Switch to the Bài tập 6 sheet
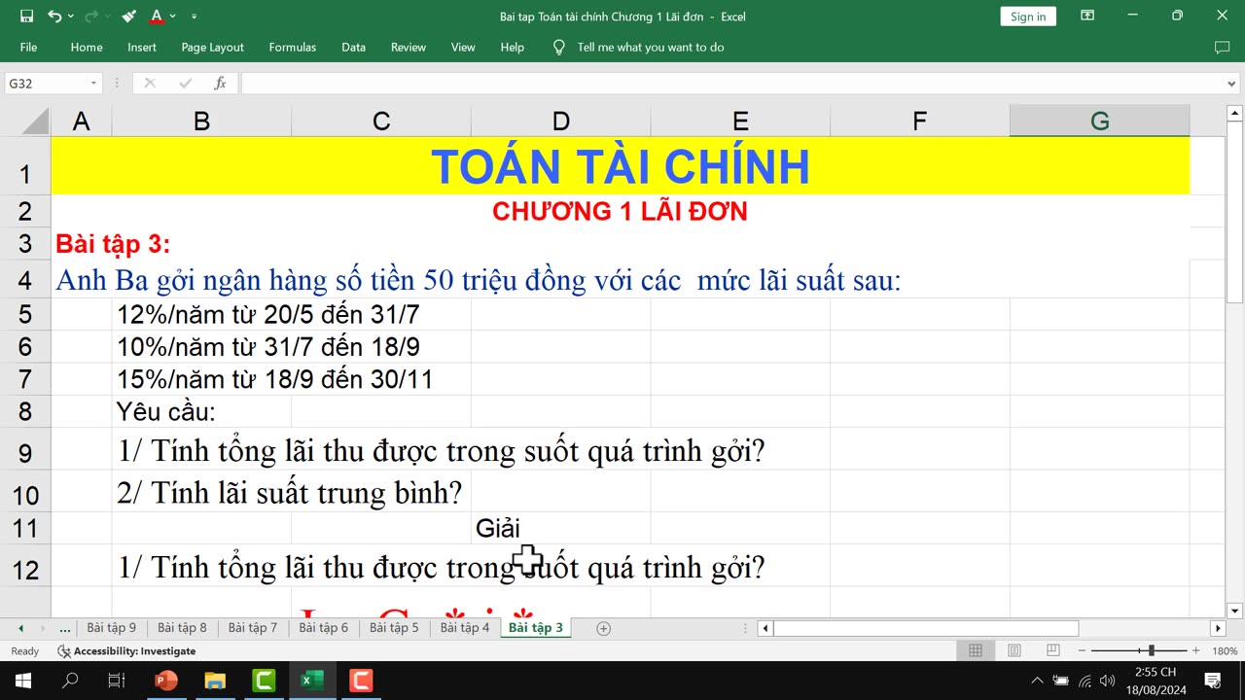 (x=323, y=628)
